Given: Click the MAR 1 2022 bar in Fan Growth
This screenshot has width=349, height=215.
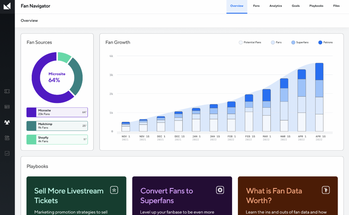Looking at the screenshot, I should click(266, 110).
